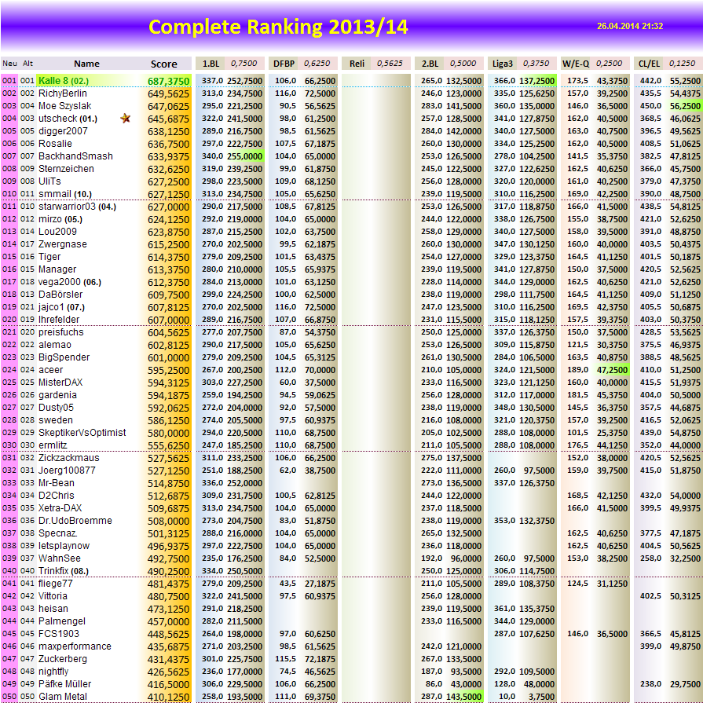Screen dimensions: 703x703
Task: Click the name "BigSpender"
Action: pos(64,357)
